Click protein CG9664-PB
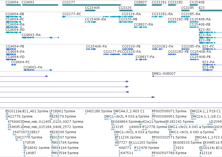The height and width of the screenshot is (157, 222). pyautogui.click(x=15, y=46)
